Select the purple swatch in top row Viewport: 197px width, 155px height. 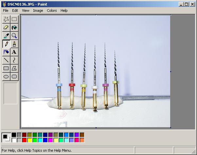tap(51, 135)
